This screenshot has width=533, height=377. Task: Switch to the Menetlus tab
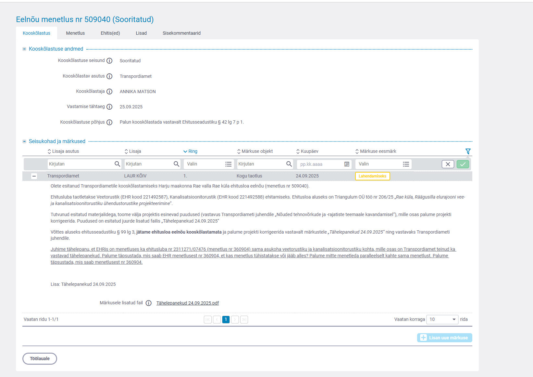[75, 33]
